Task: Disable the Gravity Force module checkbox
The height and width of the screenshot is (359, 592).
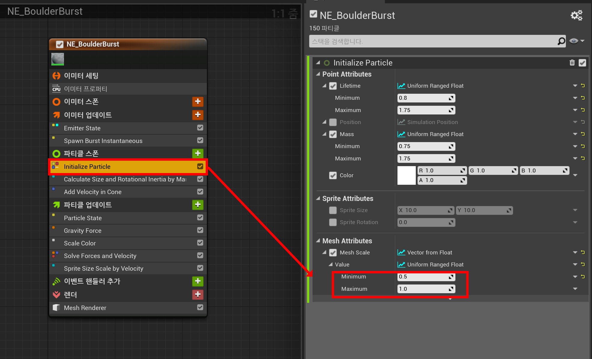Action: coord(200,230)
